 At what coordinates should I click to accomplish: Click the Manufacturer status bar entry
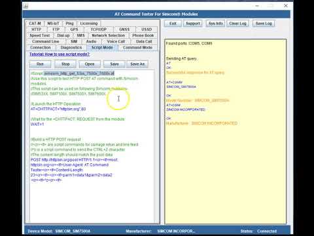coord(160,231)
